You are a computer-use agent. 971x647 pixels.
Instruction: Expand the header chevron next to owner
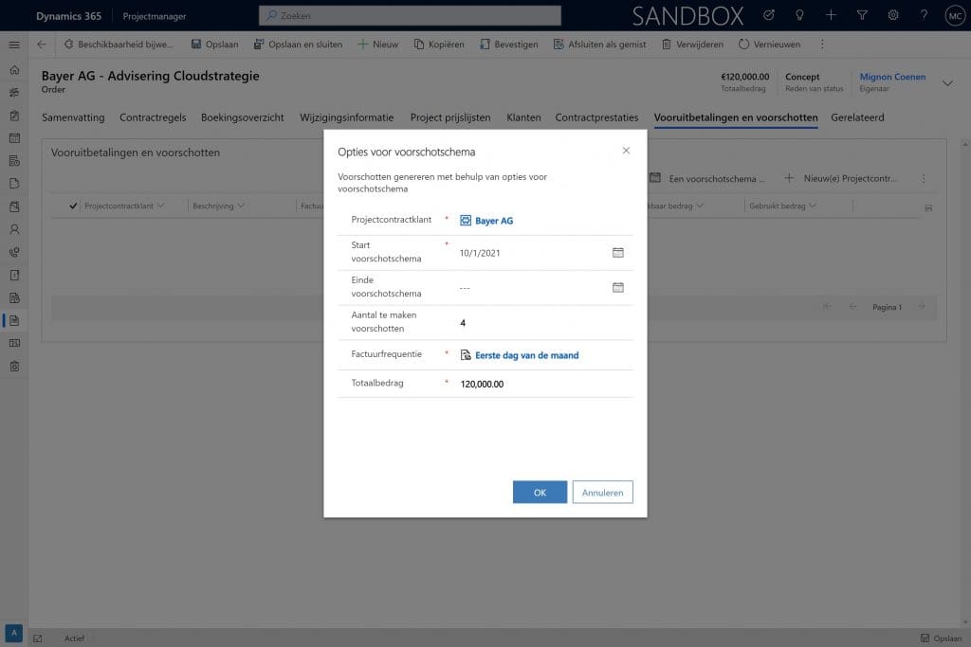coord(946,83)
